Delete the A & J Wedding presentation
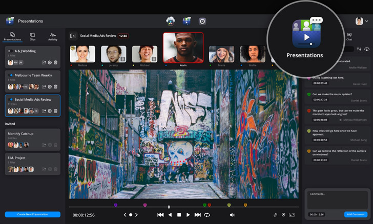Screen dimensions: 373x224 coord(56,62)
